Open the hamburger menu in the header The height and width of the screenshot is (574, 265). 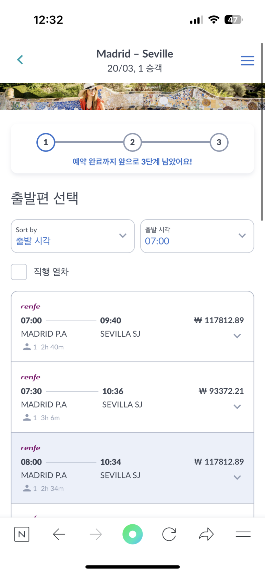pyautogui.click(x=247, y=61)
